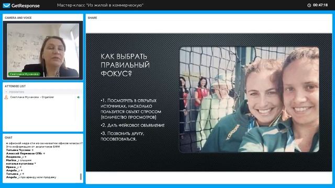Use the chat panel scrollbar thumb
Image resolution: width=335 pixels, height=188 pixels.
coord(81,177)
